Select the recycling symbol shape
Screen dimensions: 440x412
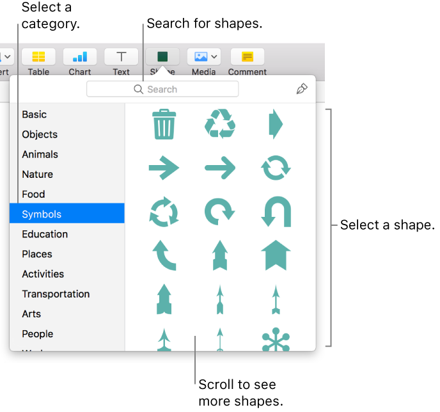pyautogui.click(x=220, y=123)
